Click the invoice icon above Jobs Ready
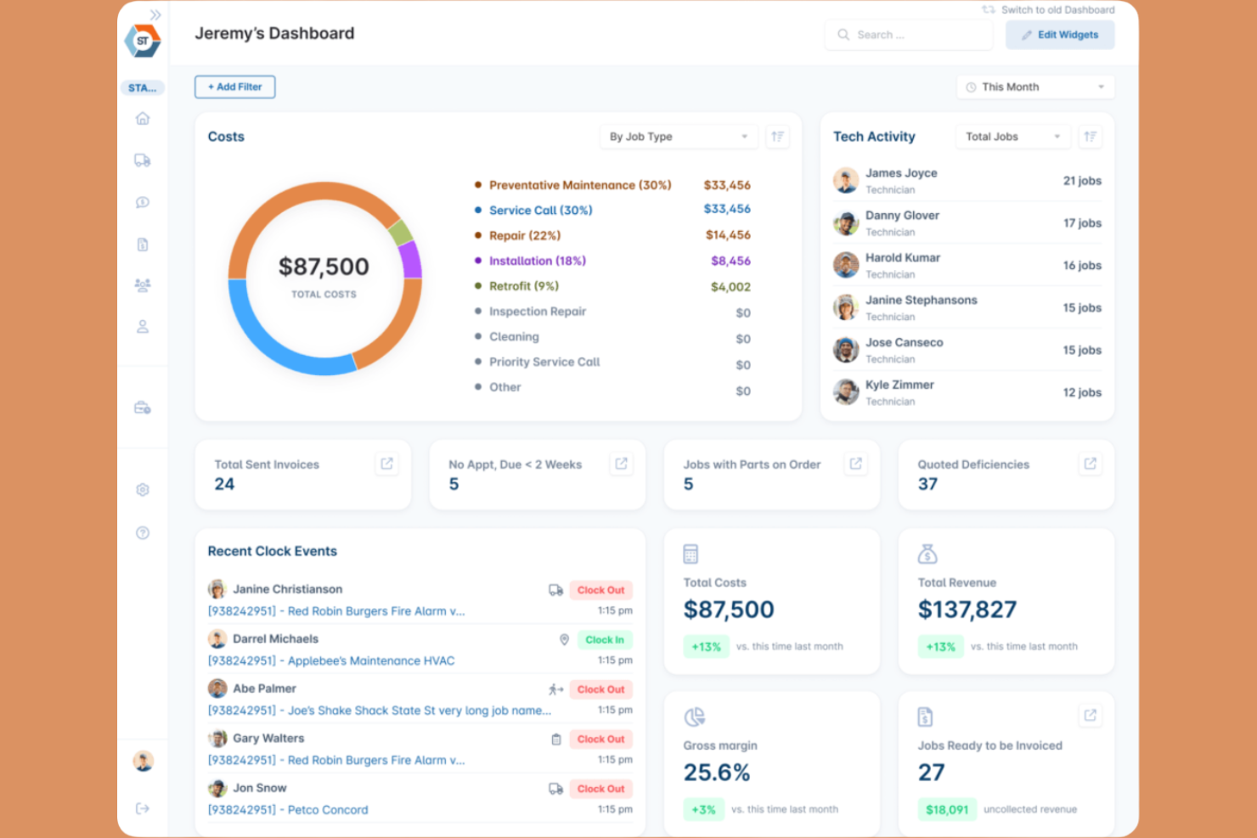 (x=925, y=717)
